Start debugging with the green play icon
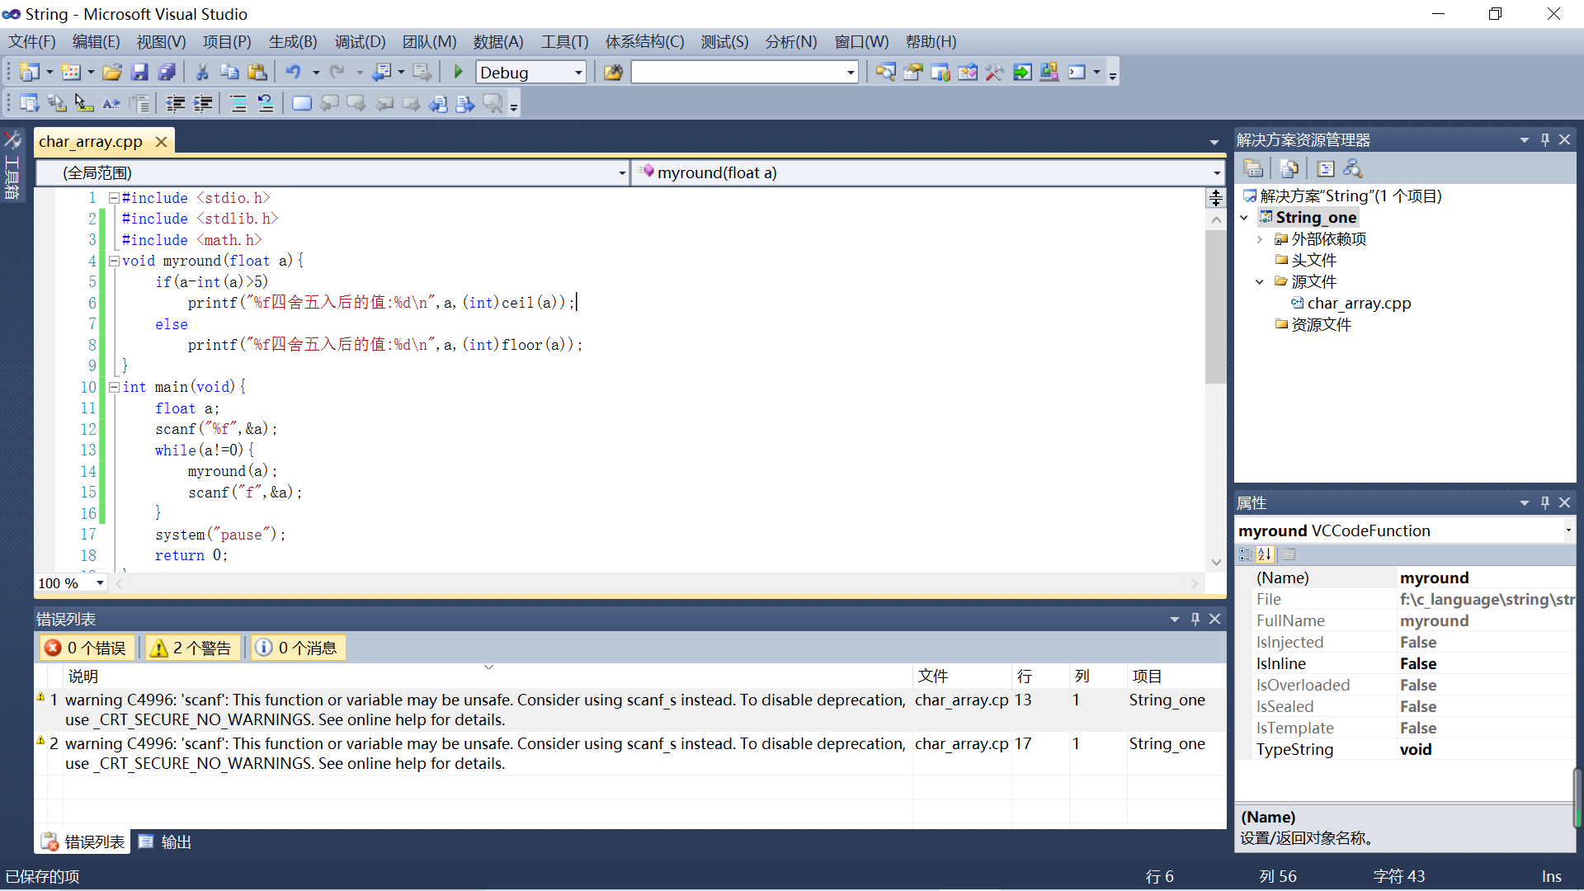The width and height of the screenshot is (1584, 891). point(459,73)
